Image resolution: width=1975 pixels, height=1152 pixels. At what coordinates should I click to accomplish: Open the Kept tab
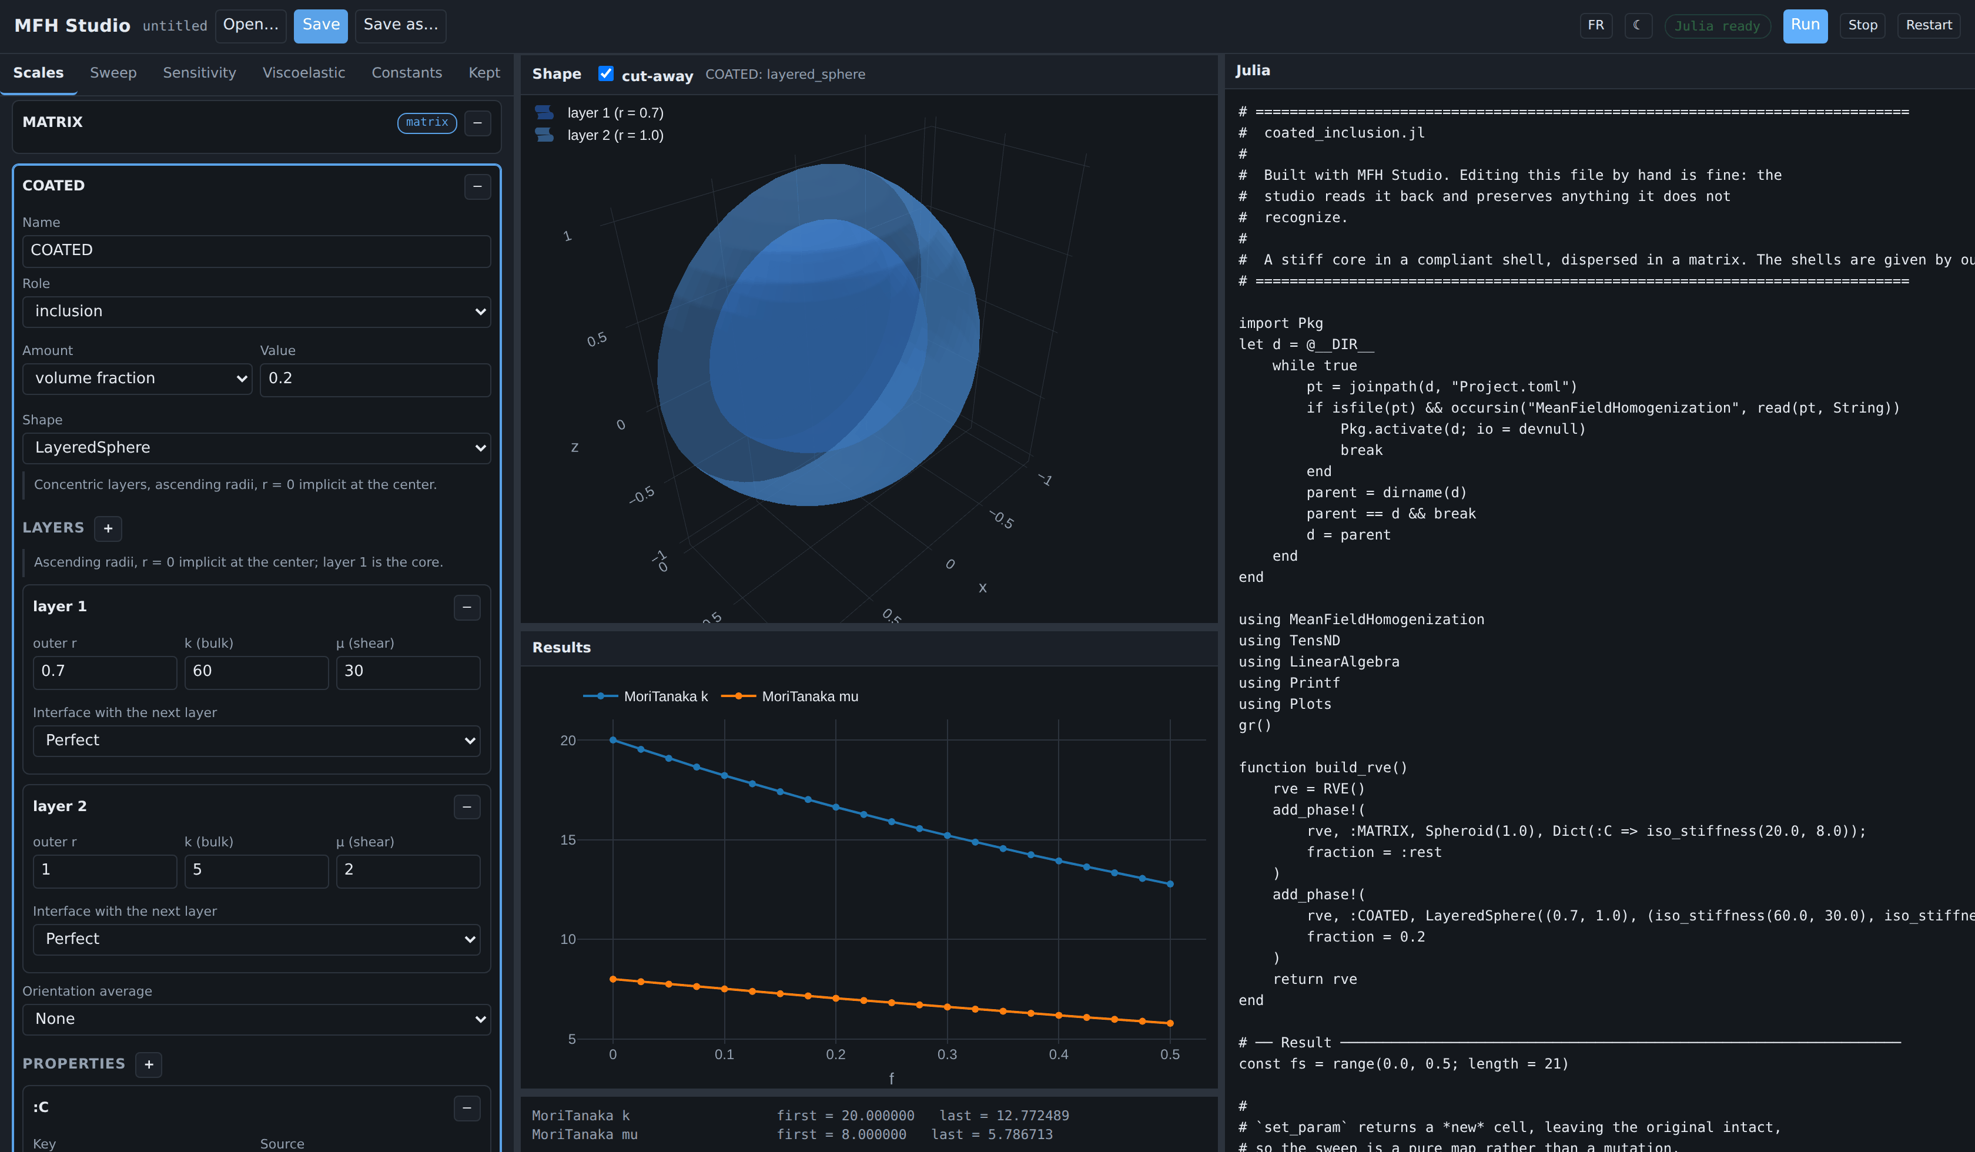(484, 73)
